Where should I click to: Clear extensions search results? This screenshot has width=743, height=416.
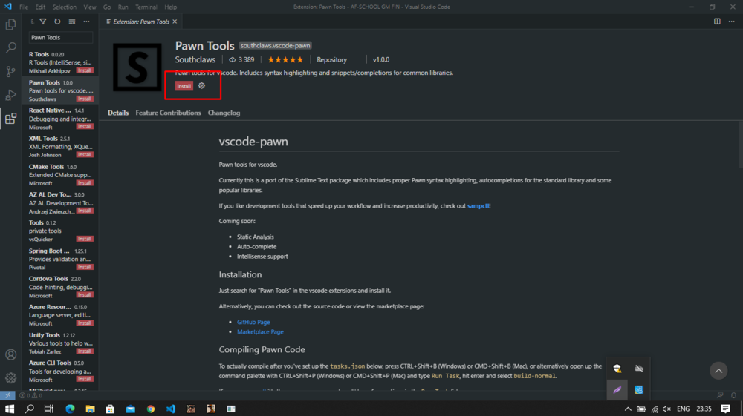coord(71,22)
